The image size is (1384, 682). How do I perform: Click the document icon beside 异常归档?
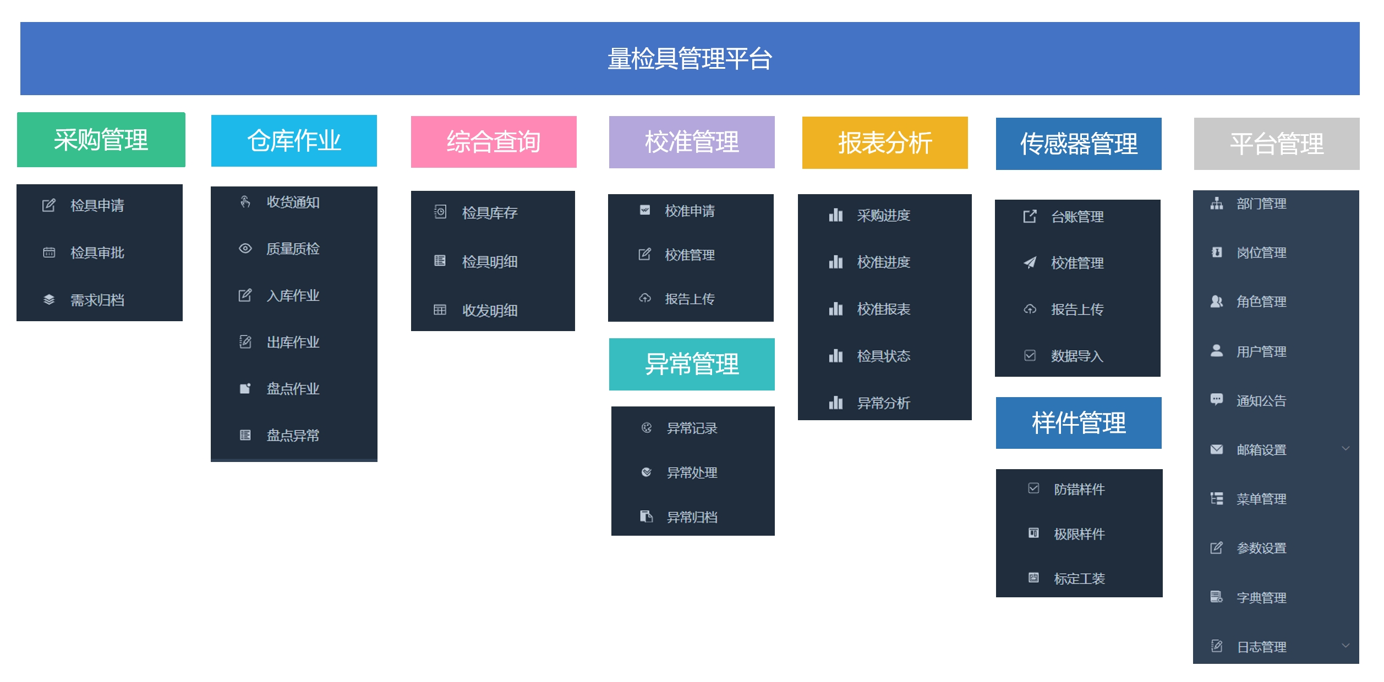(647, 516)
